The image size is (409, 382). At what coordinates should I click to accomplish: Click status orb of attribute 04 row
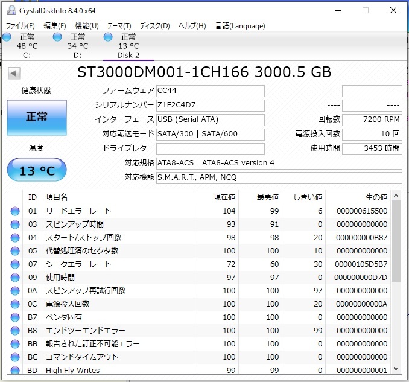point(15,238)
